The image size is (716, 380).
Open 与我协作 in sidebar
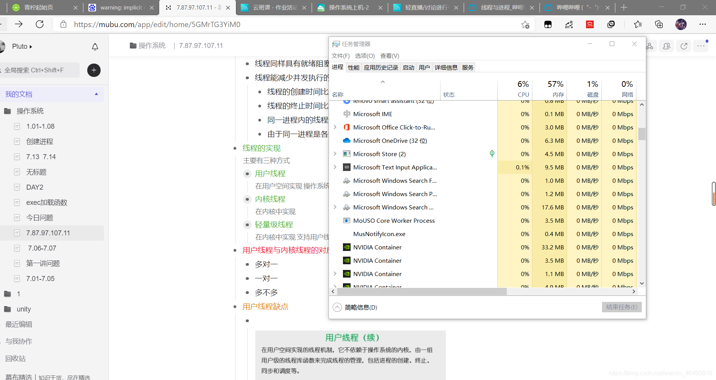pos(19,341)
